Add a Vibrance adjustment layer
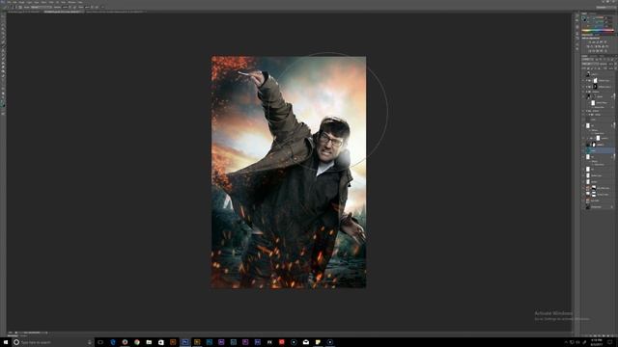 click(605, 42)
